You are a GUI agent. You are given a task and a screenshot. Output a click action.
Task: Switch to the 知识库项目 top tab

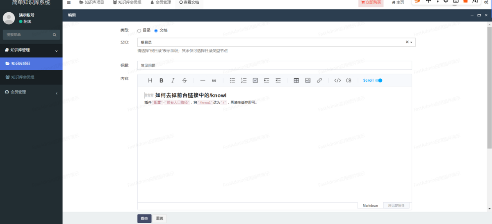91,2
